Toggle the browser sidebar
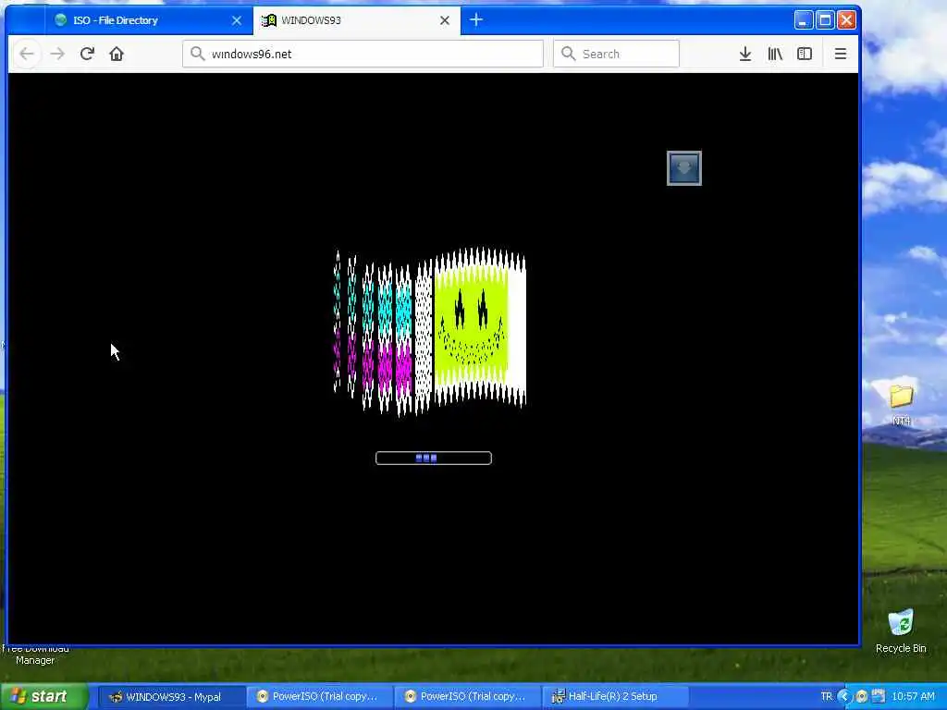The image size is (947, 710). [x=805, y=54]
